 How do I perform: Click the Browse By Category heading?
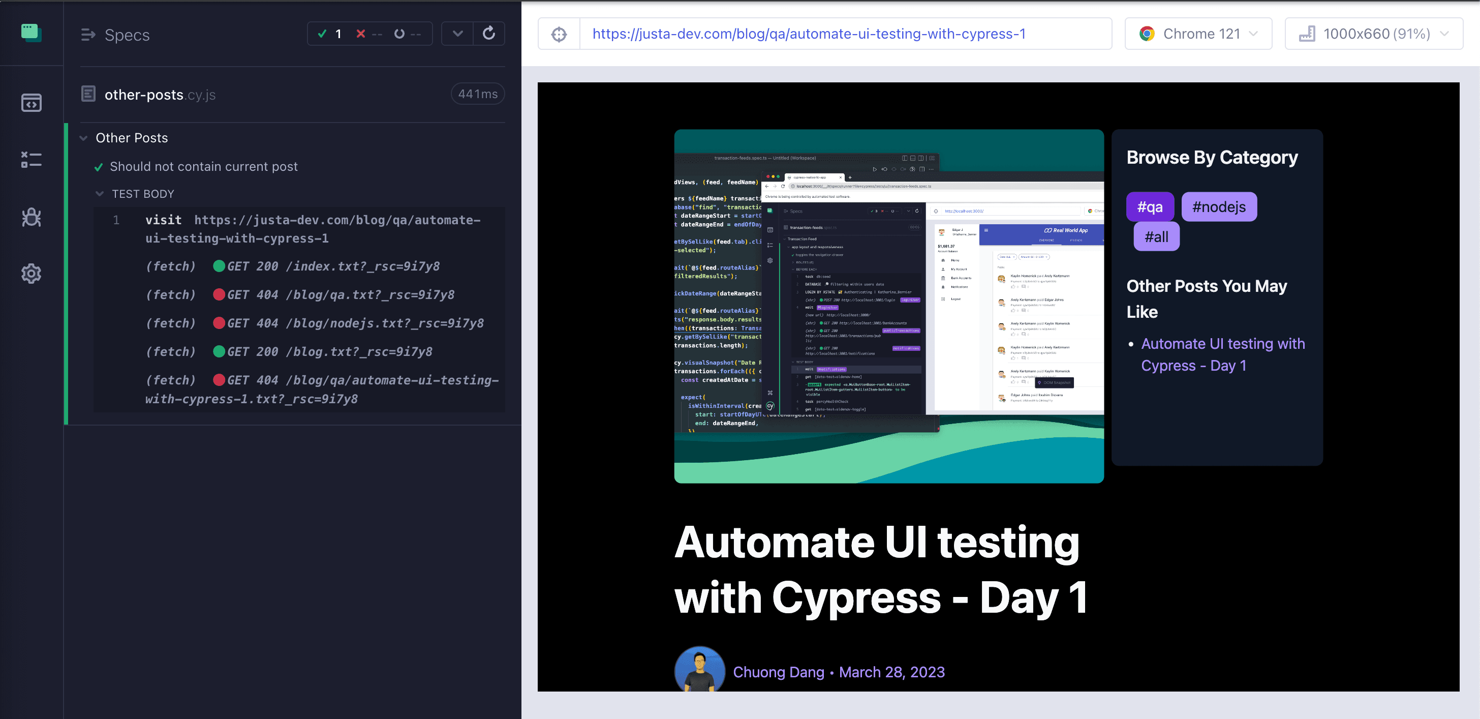click(1212, 158)
